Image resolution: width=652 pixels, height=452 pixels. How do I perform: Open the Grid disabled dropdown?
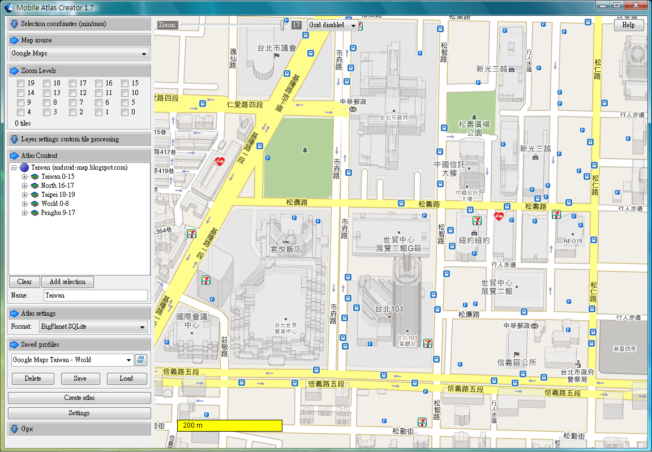(x=353, y=25)
